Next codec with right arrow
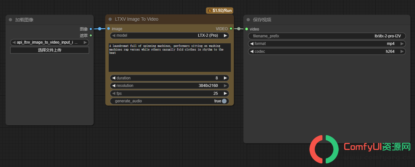 (x=402, y=52)
